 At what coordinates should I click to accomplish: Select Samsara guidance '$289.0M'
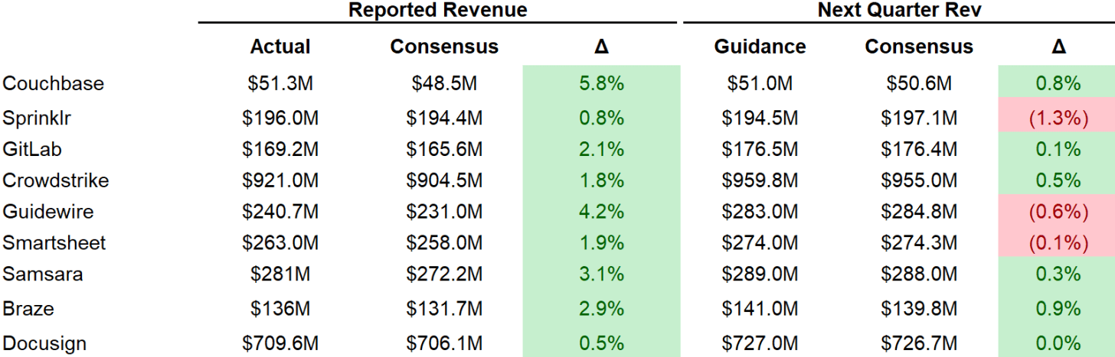(x=760, y=274)
